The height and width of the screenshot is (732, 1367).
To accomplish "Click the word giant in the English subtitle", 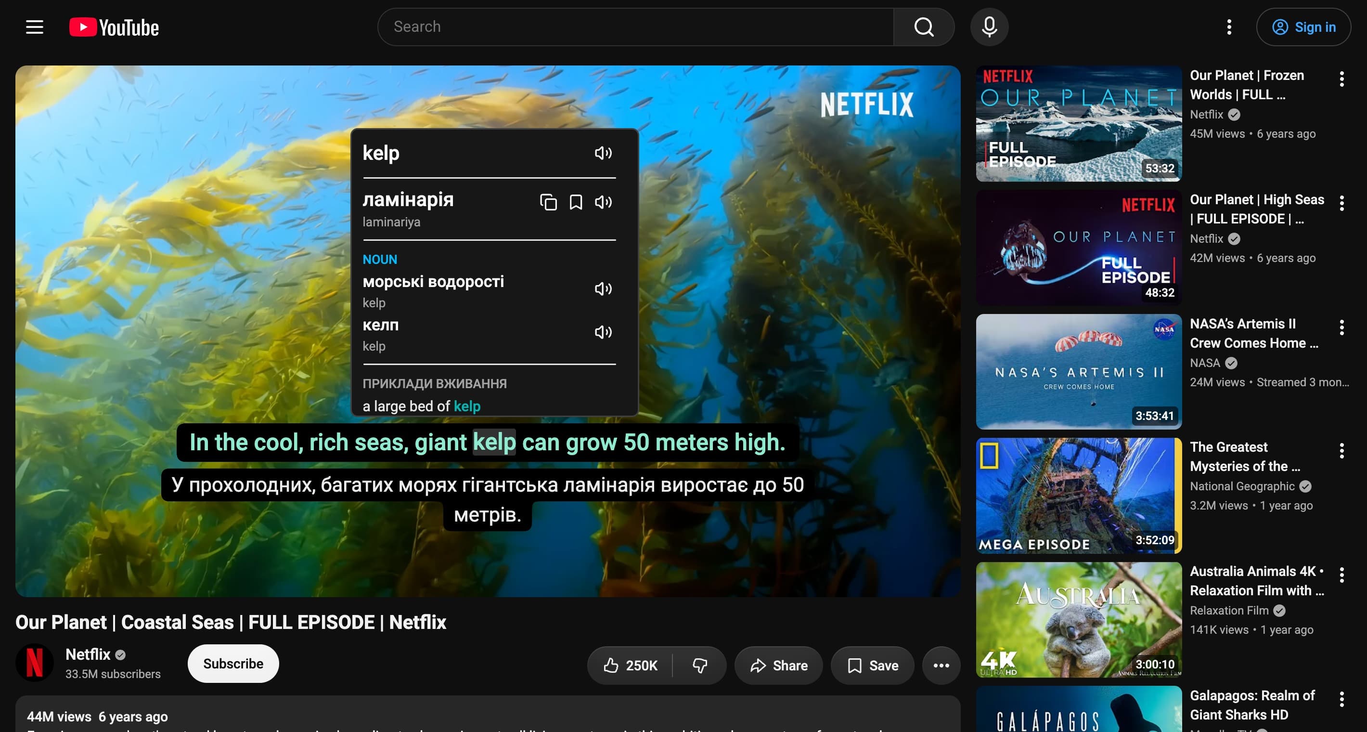I will pyautogui.click(x=440, y=442).
